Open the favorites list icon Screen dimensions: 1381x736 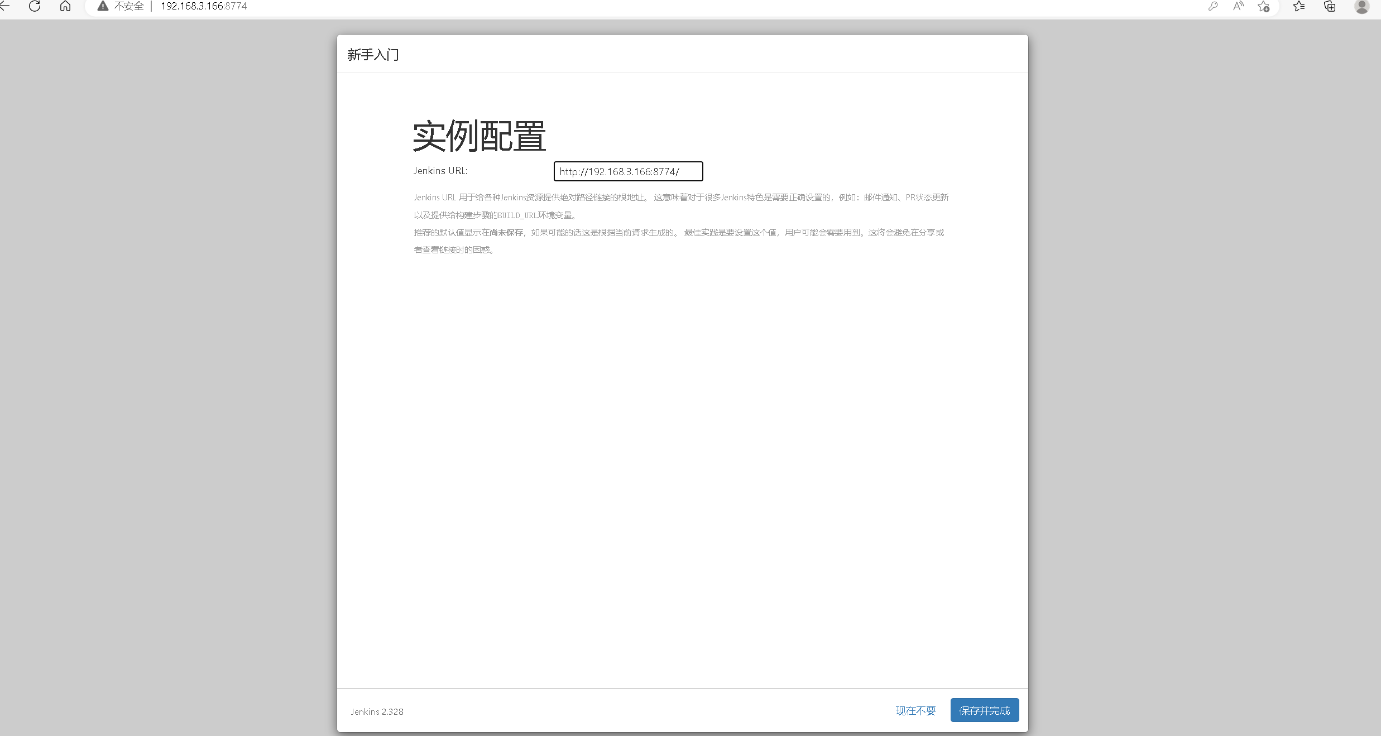click(x=1299, y=6)
